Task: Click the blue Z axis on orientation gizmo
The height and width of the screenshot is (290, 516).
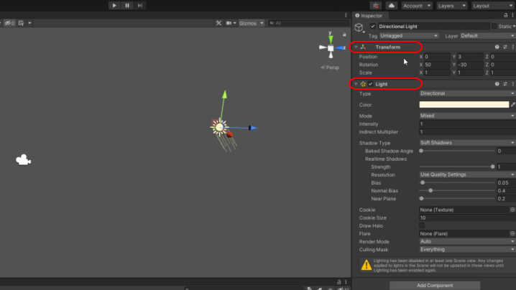Action: click(x=340, y=48)
